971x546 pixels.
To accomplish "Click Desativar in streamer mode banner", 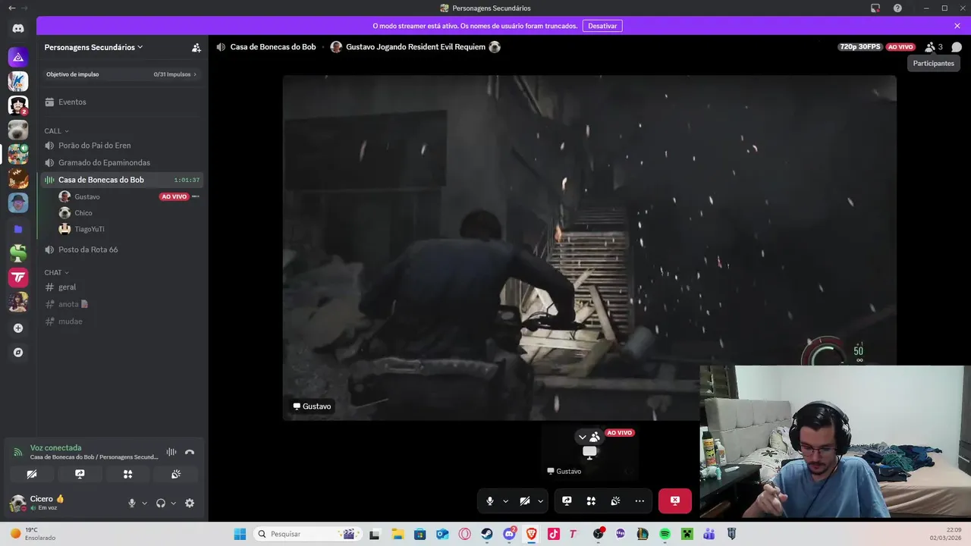I will tap(602, 26).
